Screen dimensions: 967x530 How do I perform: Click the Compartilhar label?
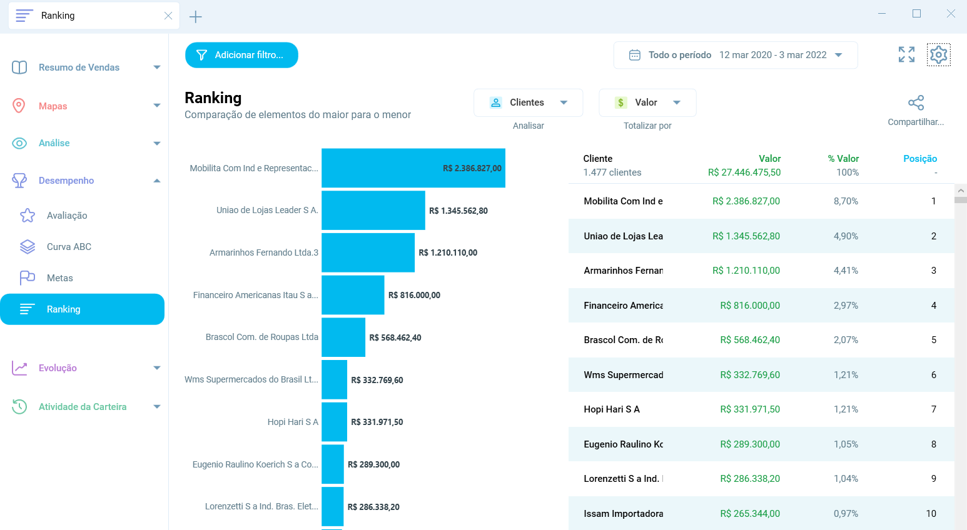click(916, 122)
